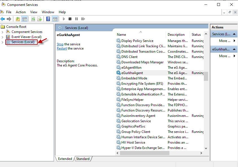Select the eGAgentMon service row
Image resolution: width=238 pixels, height=167 pixels.
click(160, 67)
